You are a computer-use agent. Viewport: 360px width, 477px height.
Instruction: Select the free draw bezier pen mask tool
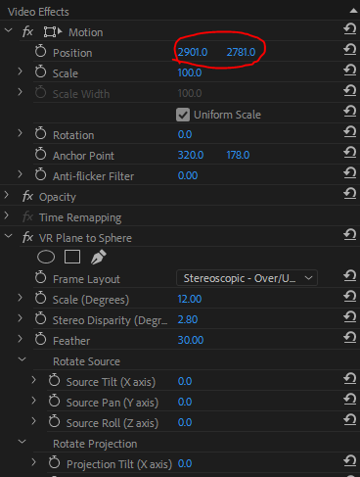tap(98, 257)
